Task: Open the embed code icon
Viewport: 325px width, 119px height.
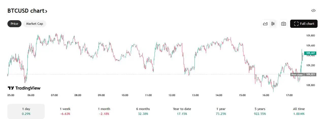Action: (313, 11)
